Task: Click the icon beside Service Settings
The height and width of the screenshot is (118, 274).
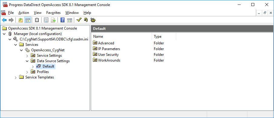Action: pos(33,56)
